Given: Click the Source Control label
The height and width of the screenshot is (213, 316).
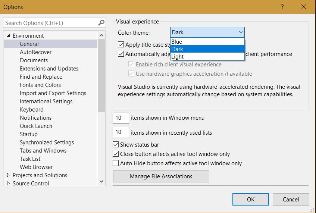Looking at the screenshot, I should pos(31,184).
